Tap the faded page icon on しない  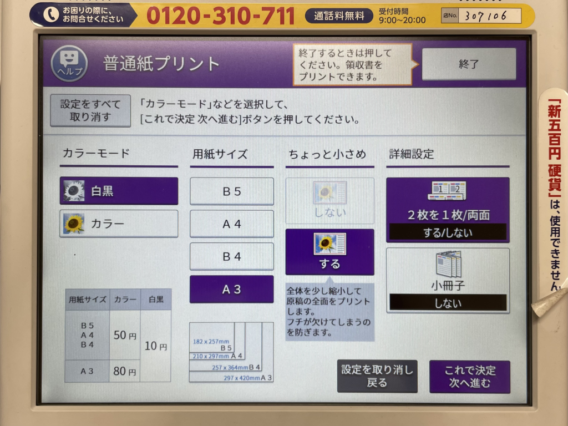point(329,192)
